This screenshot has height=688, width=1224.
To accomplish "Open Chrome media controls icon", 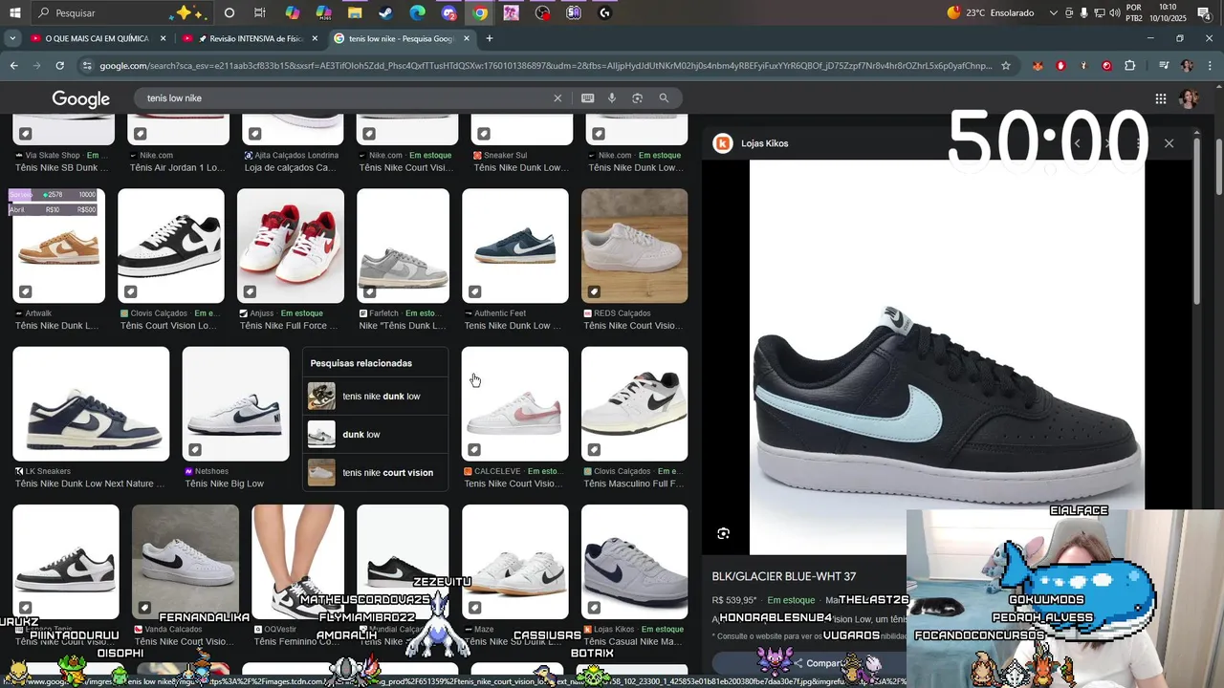I will [1164, 66].
